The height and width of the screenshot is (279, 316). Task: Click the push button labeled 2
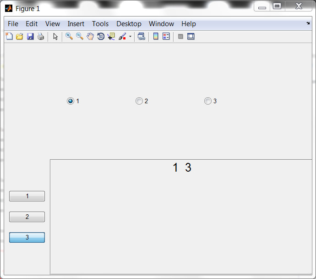[x=27, y=217]
